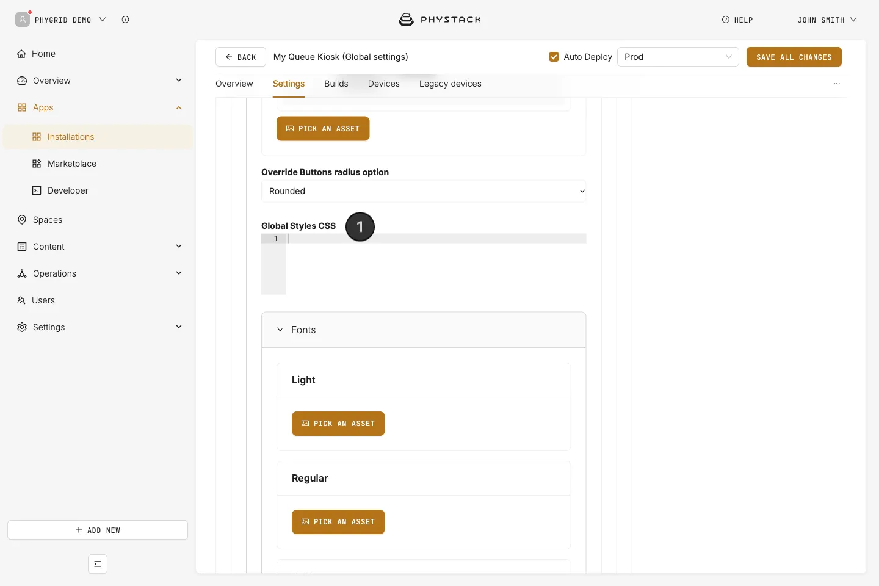Open the PhyGrid Demo tenant switcher arrow

pos(103,20)
